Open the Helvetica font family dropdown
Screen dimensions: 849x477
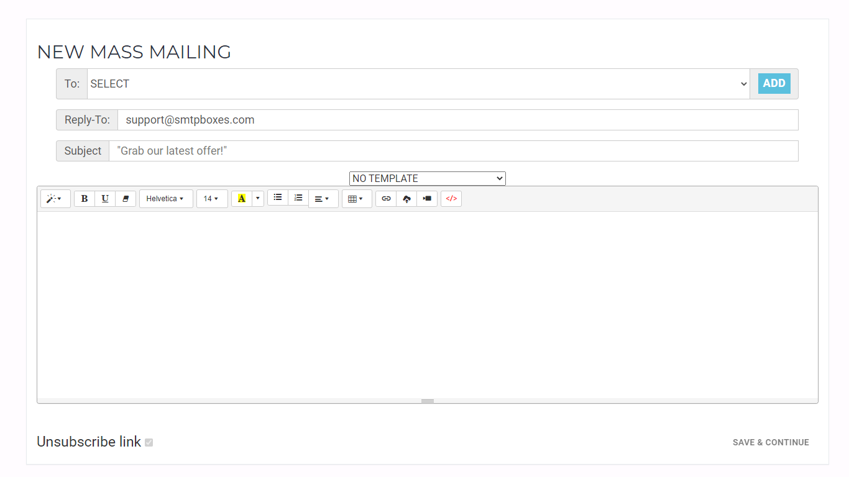166,199
